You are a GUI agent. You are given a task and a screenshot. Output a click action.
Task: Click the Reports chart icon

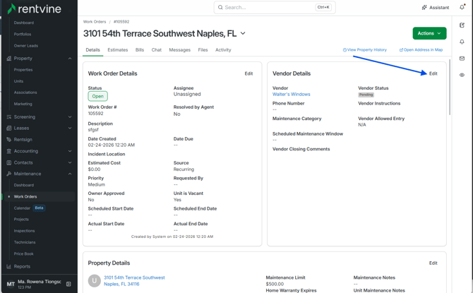click(x=8, y=266)
